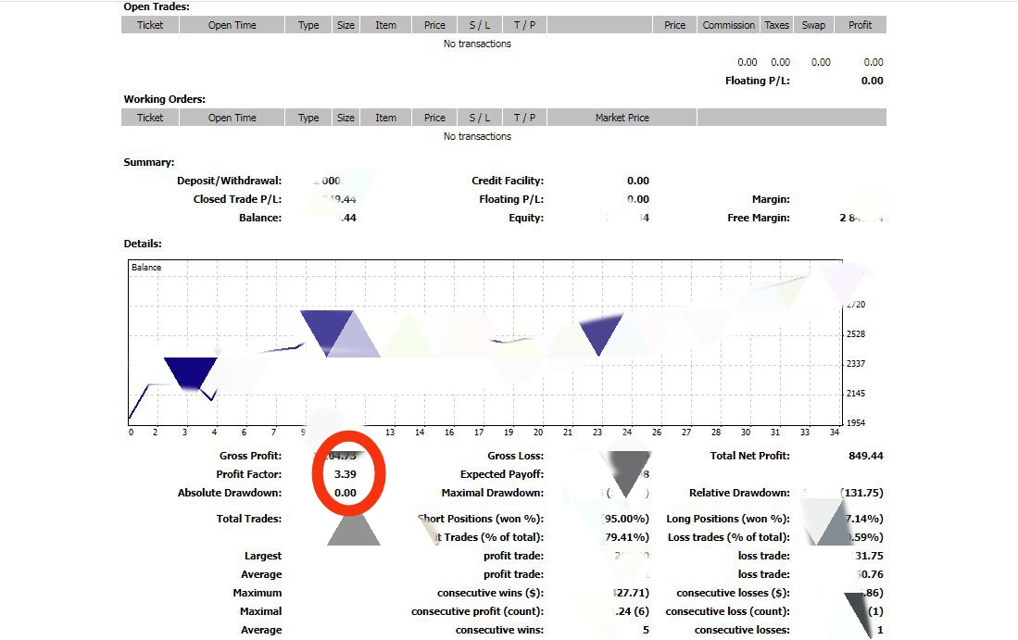Click the Item header in Working Orders
This screenshot has height=640, width=1018.
pos(385,118)
